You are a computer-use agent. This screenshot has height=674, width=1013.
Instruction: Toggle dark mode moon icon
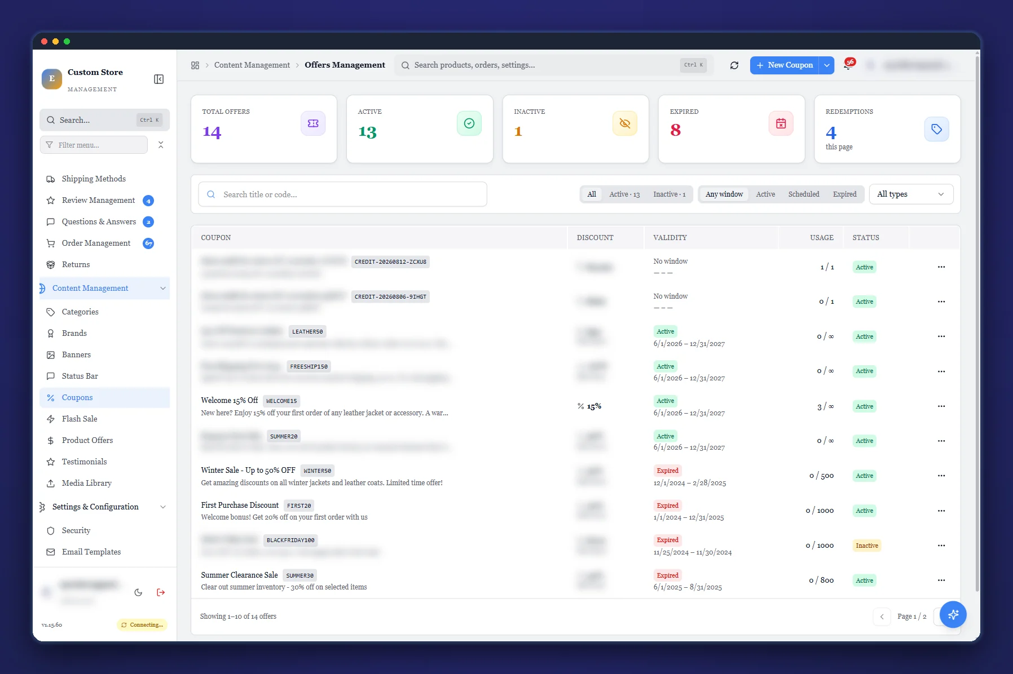[138, 592]
